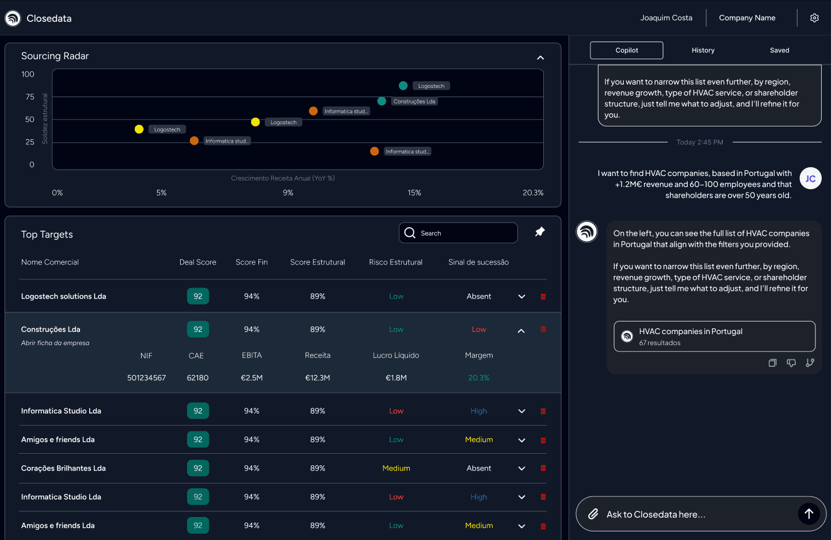831x540 pixels.
Task: Expand the Logostech solutions Lda row
Action: click(x=521, y=297)
